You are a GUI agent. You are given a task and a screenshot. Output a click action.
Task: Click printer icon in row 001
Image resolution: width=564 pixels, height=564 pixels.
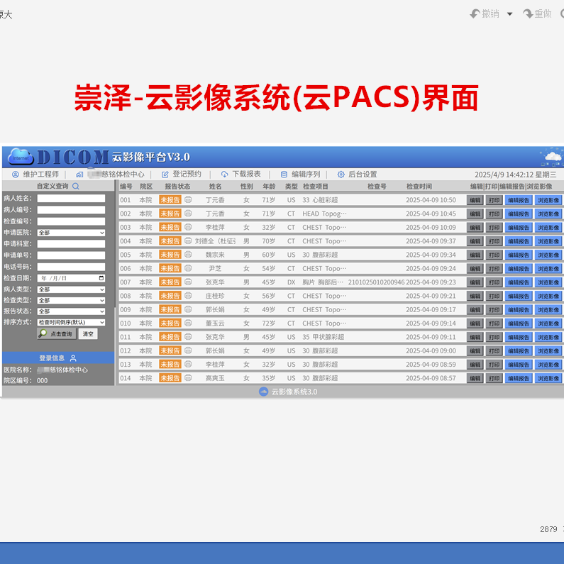point(188,199)
